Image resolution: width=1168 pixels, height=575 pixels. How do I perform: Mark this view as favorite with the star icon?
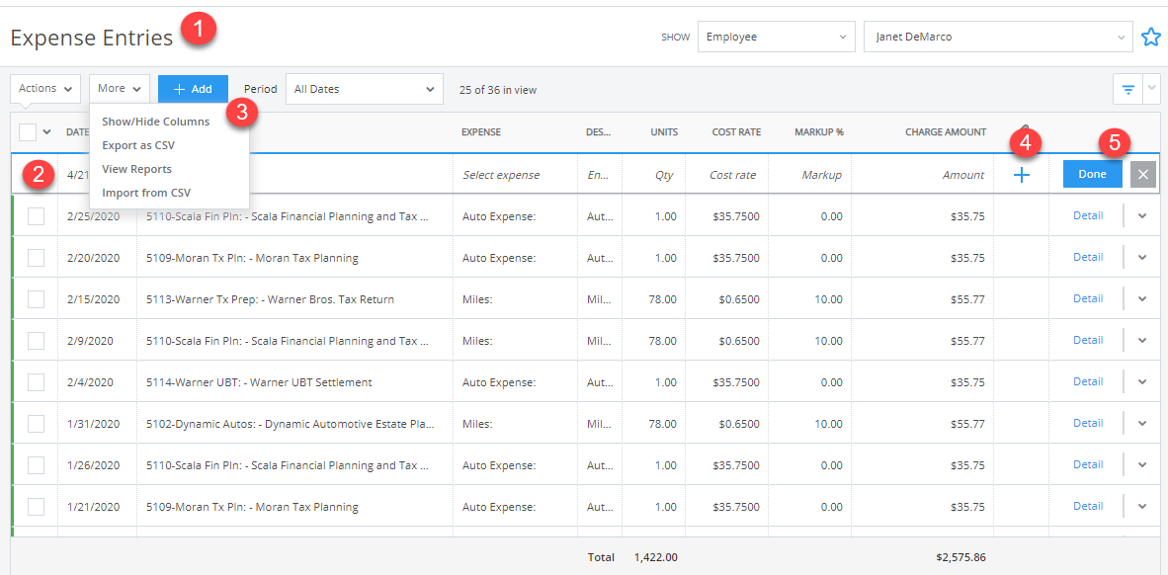(x=1151, y=37)
